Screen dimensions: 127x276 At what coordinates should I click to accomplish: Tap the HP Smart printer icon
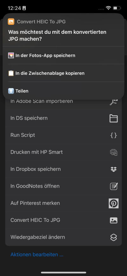tap(114, 152)
